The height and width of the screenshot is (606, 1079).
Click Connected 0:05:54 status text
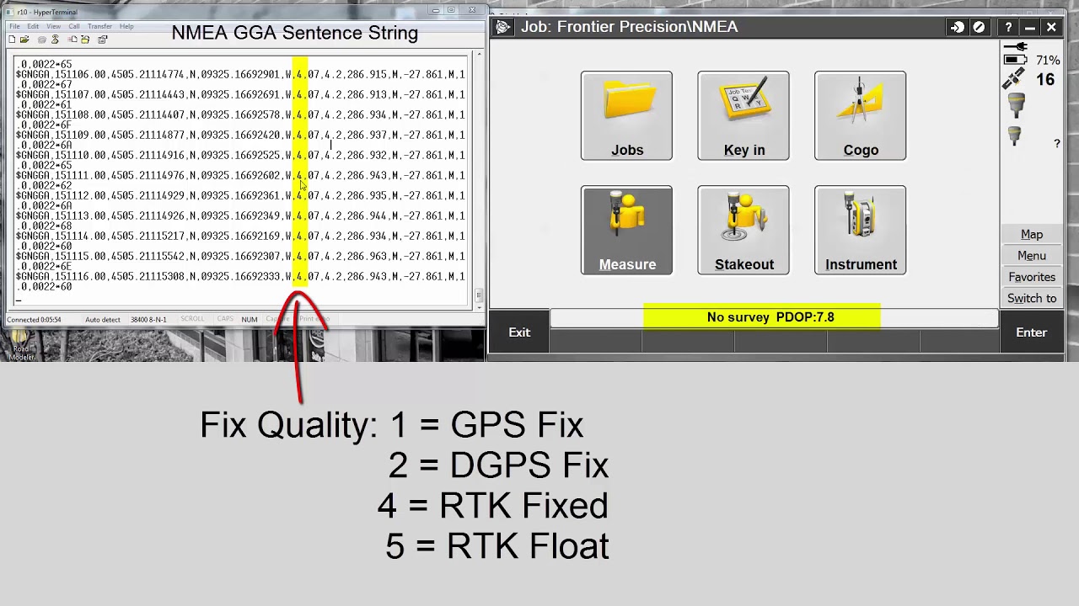[x=34, y=320]
